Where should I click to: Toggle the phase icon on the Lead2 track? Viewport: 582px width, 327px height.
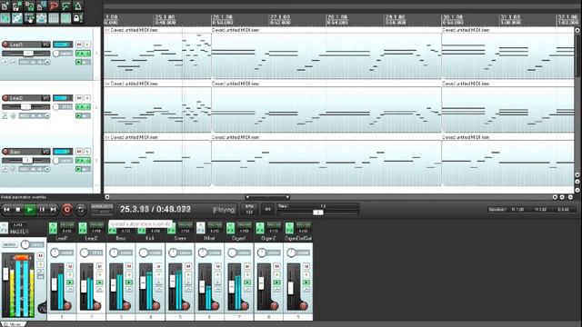click(x=13, y=116)
